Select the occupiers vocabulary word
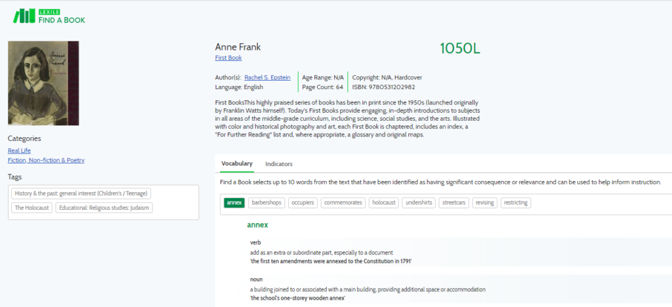Screen dimensions: 672x307 [303, 203]
